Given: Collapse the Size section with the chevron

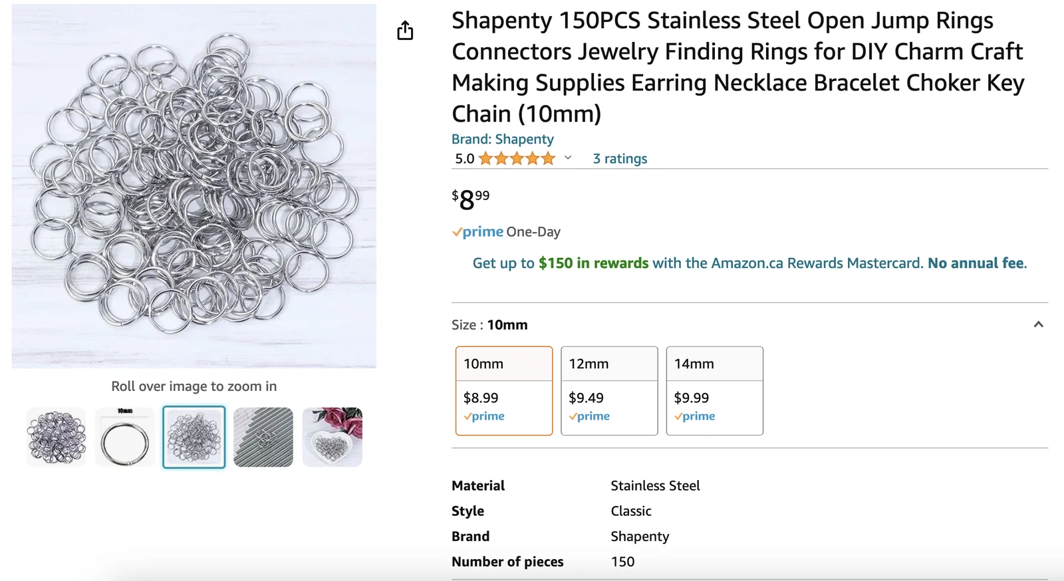Looking at the screenshot, I should [1038, 324].
